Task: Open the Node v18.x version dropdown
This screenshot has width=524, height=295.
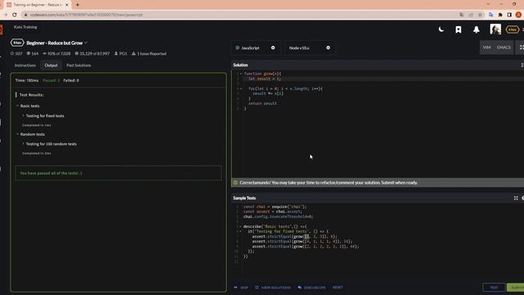Action: point(309,48)
